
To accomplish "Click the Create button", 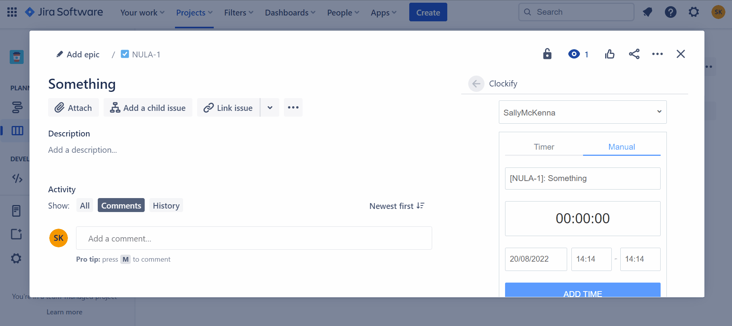I will [x=428, y=12].
